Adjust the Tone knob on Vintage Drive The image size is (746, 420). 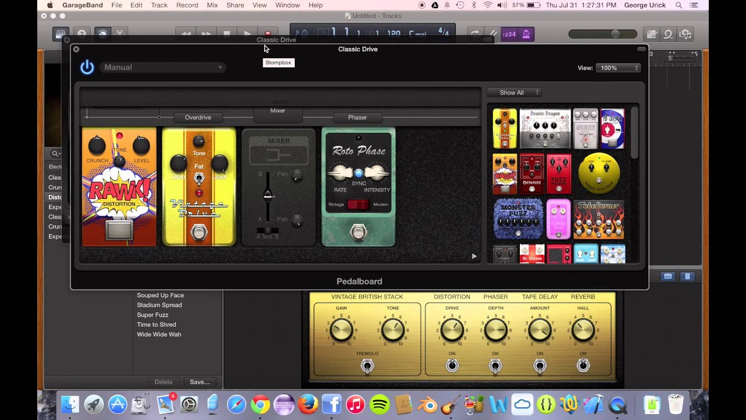[x=199, y=141]
